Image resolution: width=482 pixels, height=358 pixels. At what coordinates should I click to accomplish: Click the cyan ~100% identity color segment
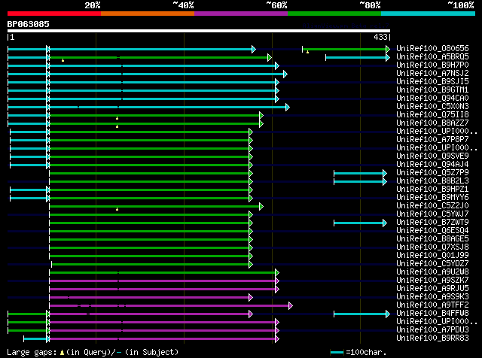pyautogui.click(x=429, y=14)
